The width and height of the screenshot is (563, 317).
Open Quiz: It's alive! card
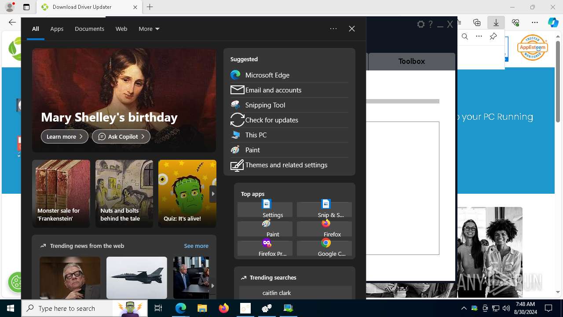tap(187, 194)
